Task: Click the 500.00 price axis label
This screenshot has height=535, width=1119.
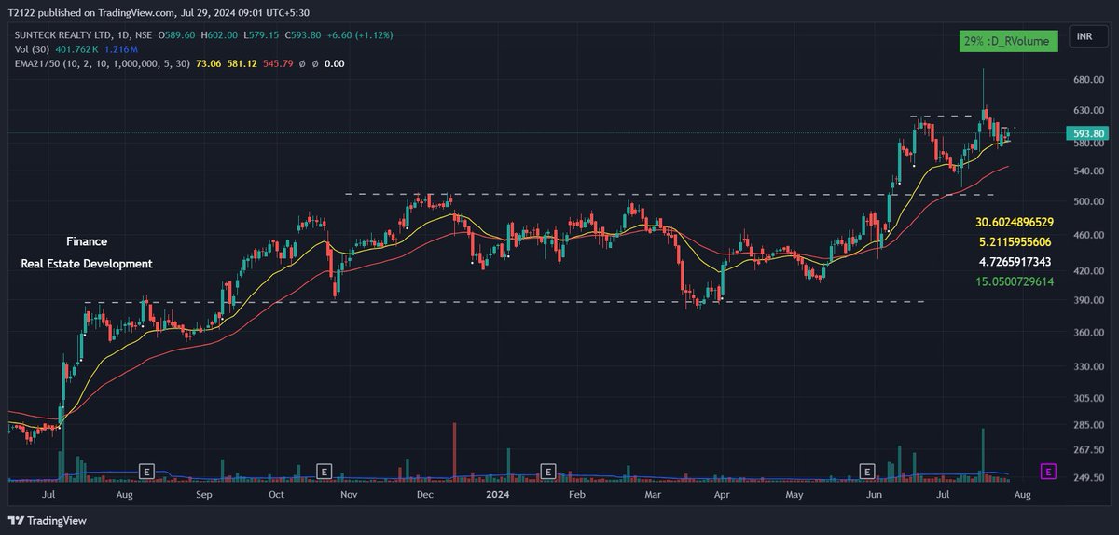Action: (x=1088, y=201)
